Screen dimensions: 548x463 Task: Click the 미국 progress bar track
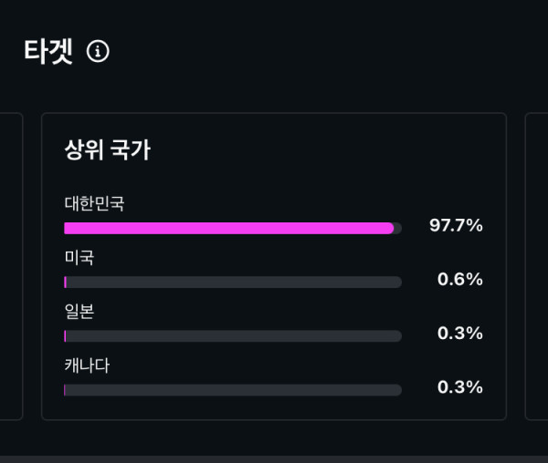pos(233,282)
